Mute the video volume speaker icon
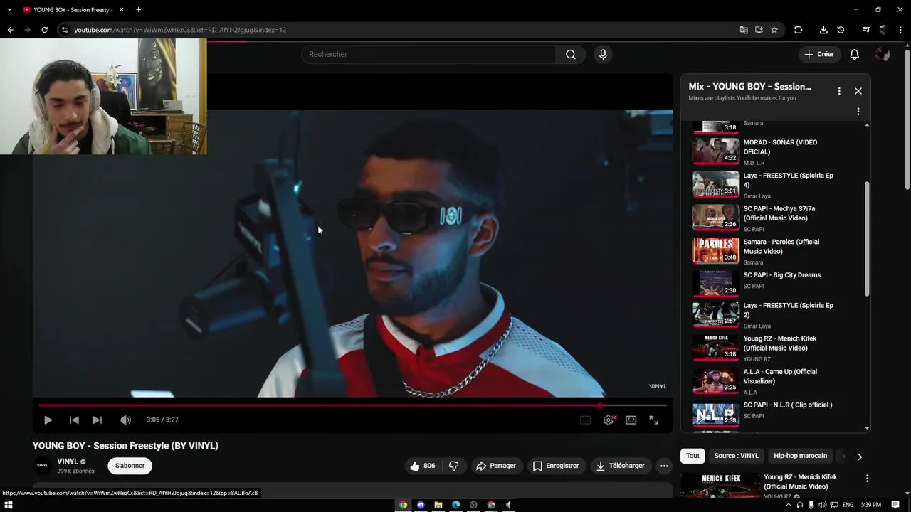 pos(125,420)
